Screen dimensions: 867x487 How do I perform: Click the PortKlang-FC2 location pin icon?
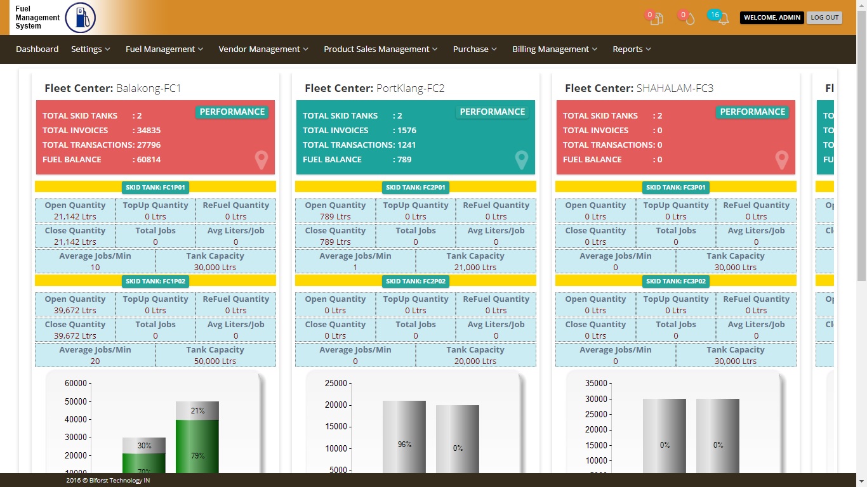pos(521,160)
